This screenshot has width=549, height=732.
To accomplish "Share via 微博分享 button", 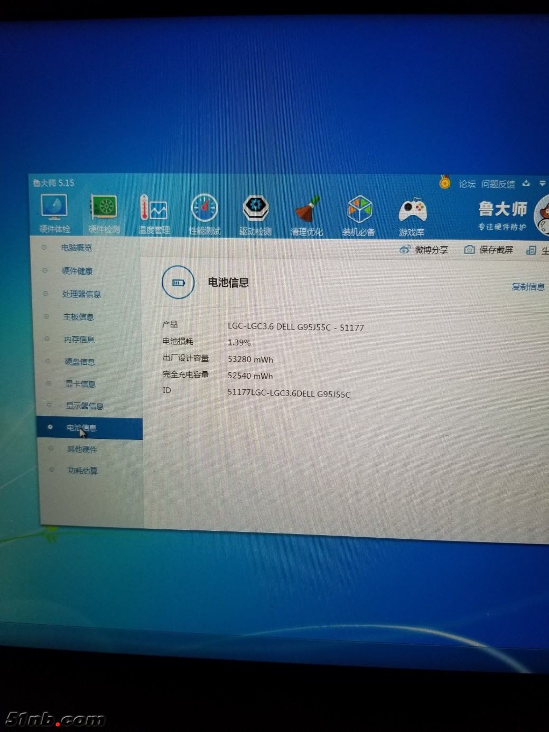I will 424,250.
